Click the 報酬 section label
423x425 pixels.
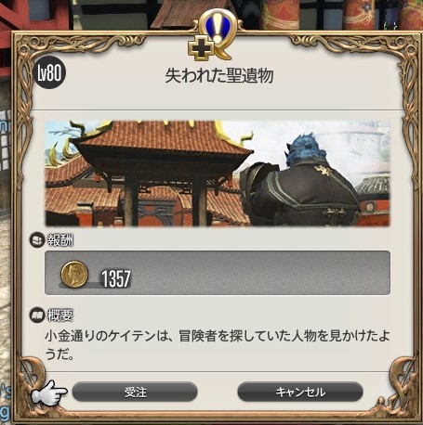(60, 240)
